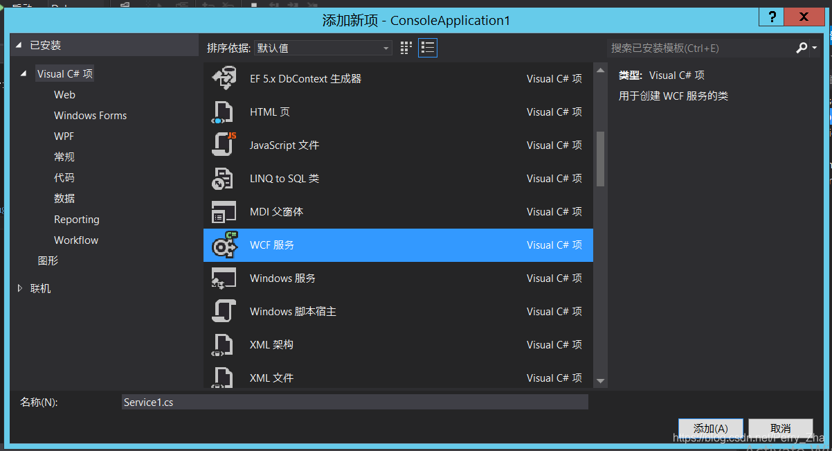832x451 pixels.
Task: Select 'MDI 父窗体' item name
Action: [x=276, y=211]
